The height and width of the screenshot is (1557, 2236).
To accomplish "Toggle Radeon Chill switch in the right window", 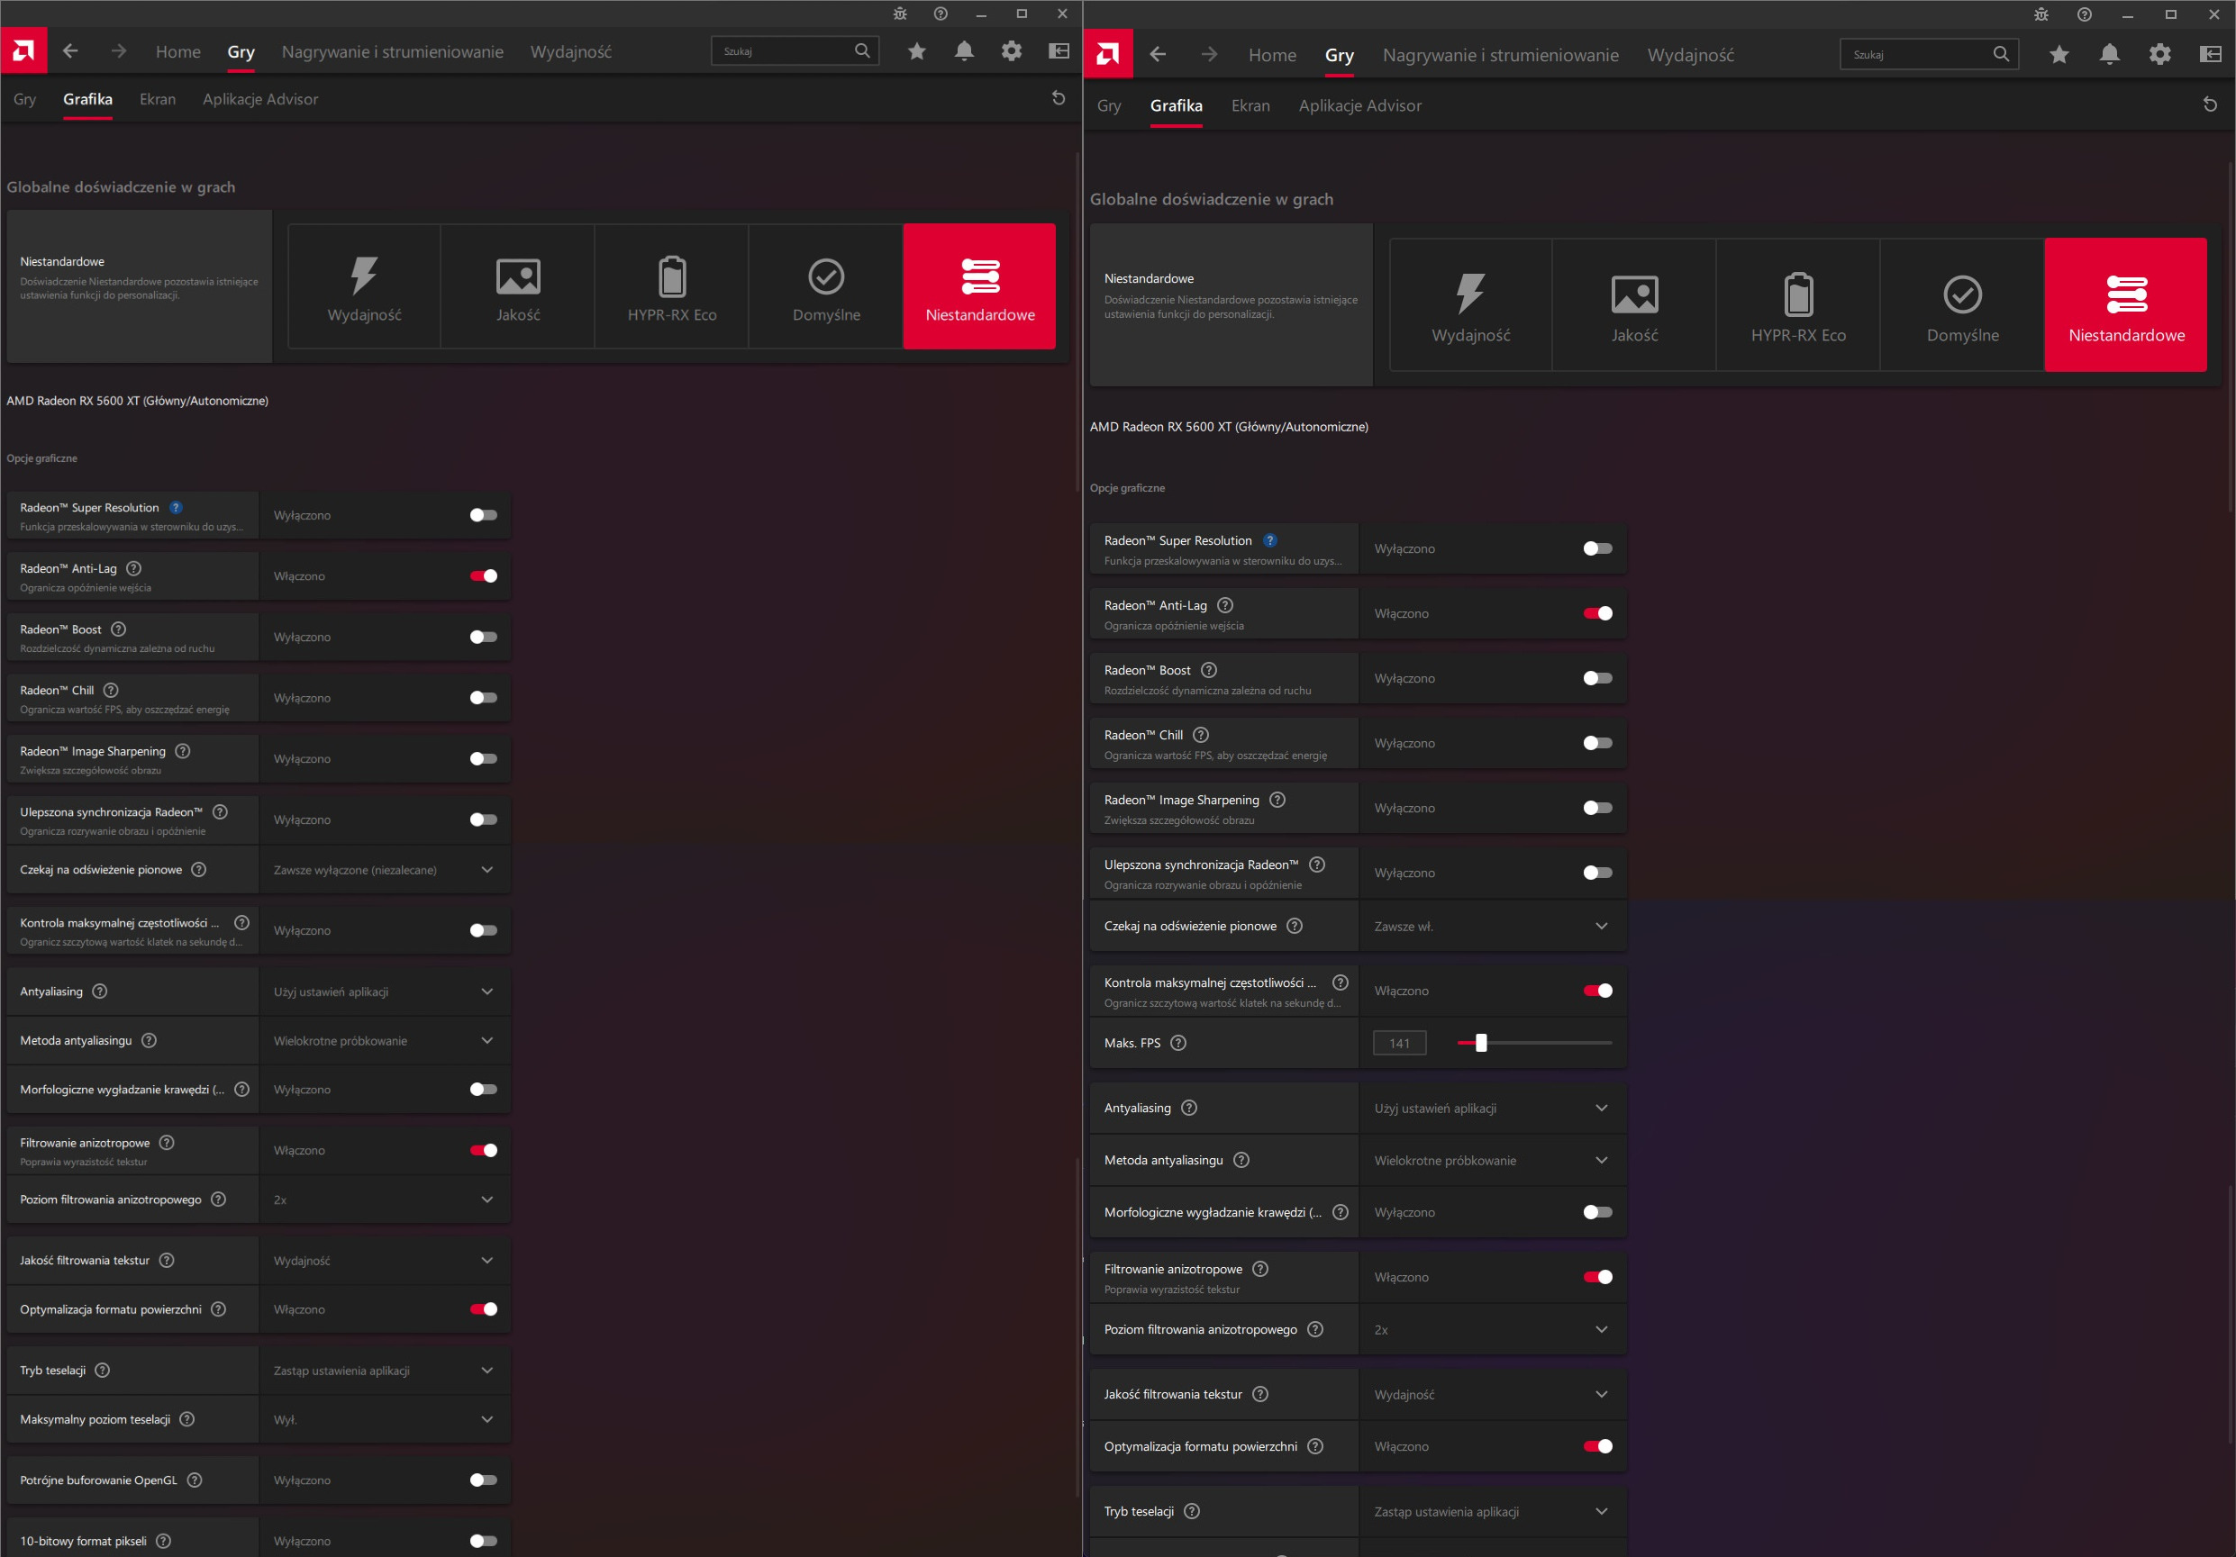I will pos(1597,743).
